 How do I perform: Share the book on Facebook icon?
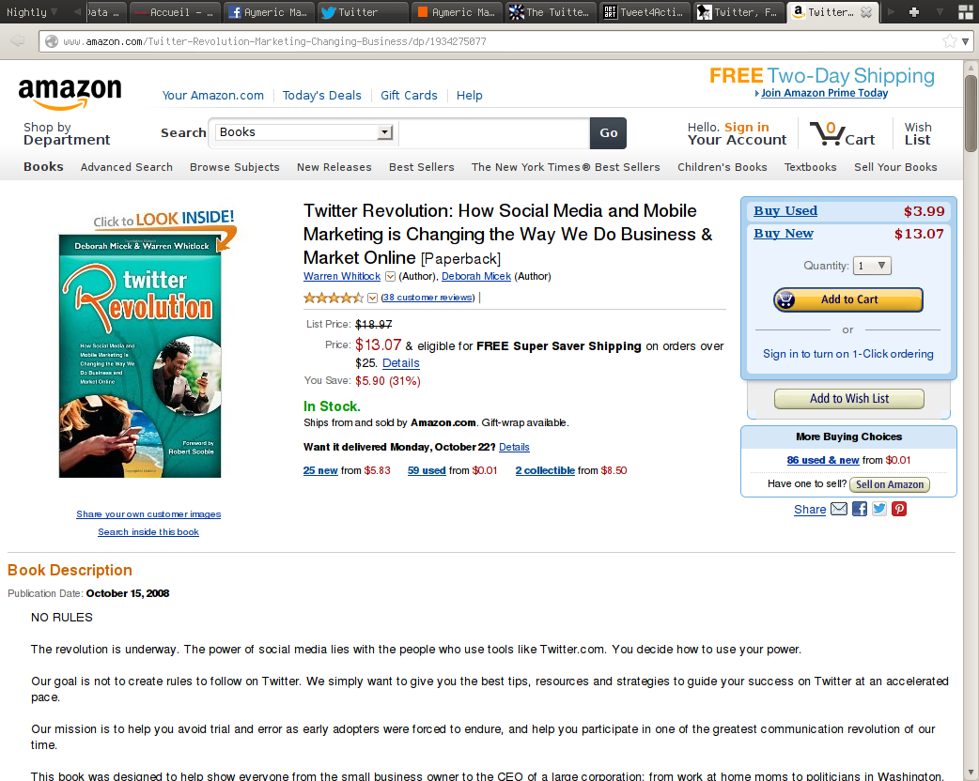860,509
